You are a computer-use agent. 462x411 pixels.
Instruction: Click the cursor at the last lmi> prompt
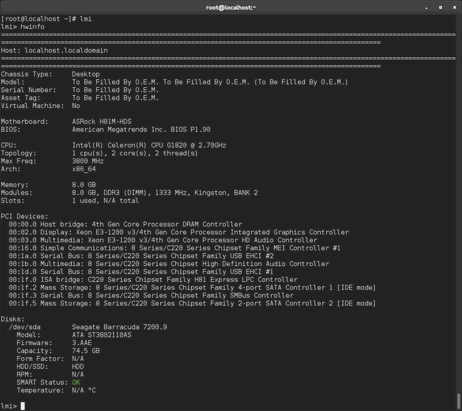pos(23,406)
